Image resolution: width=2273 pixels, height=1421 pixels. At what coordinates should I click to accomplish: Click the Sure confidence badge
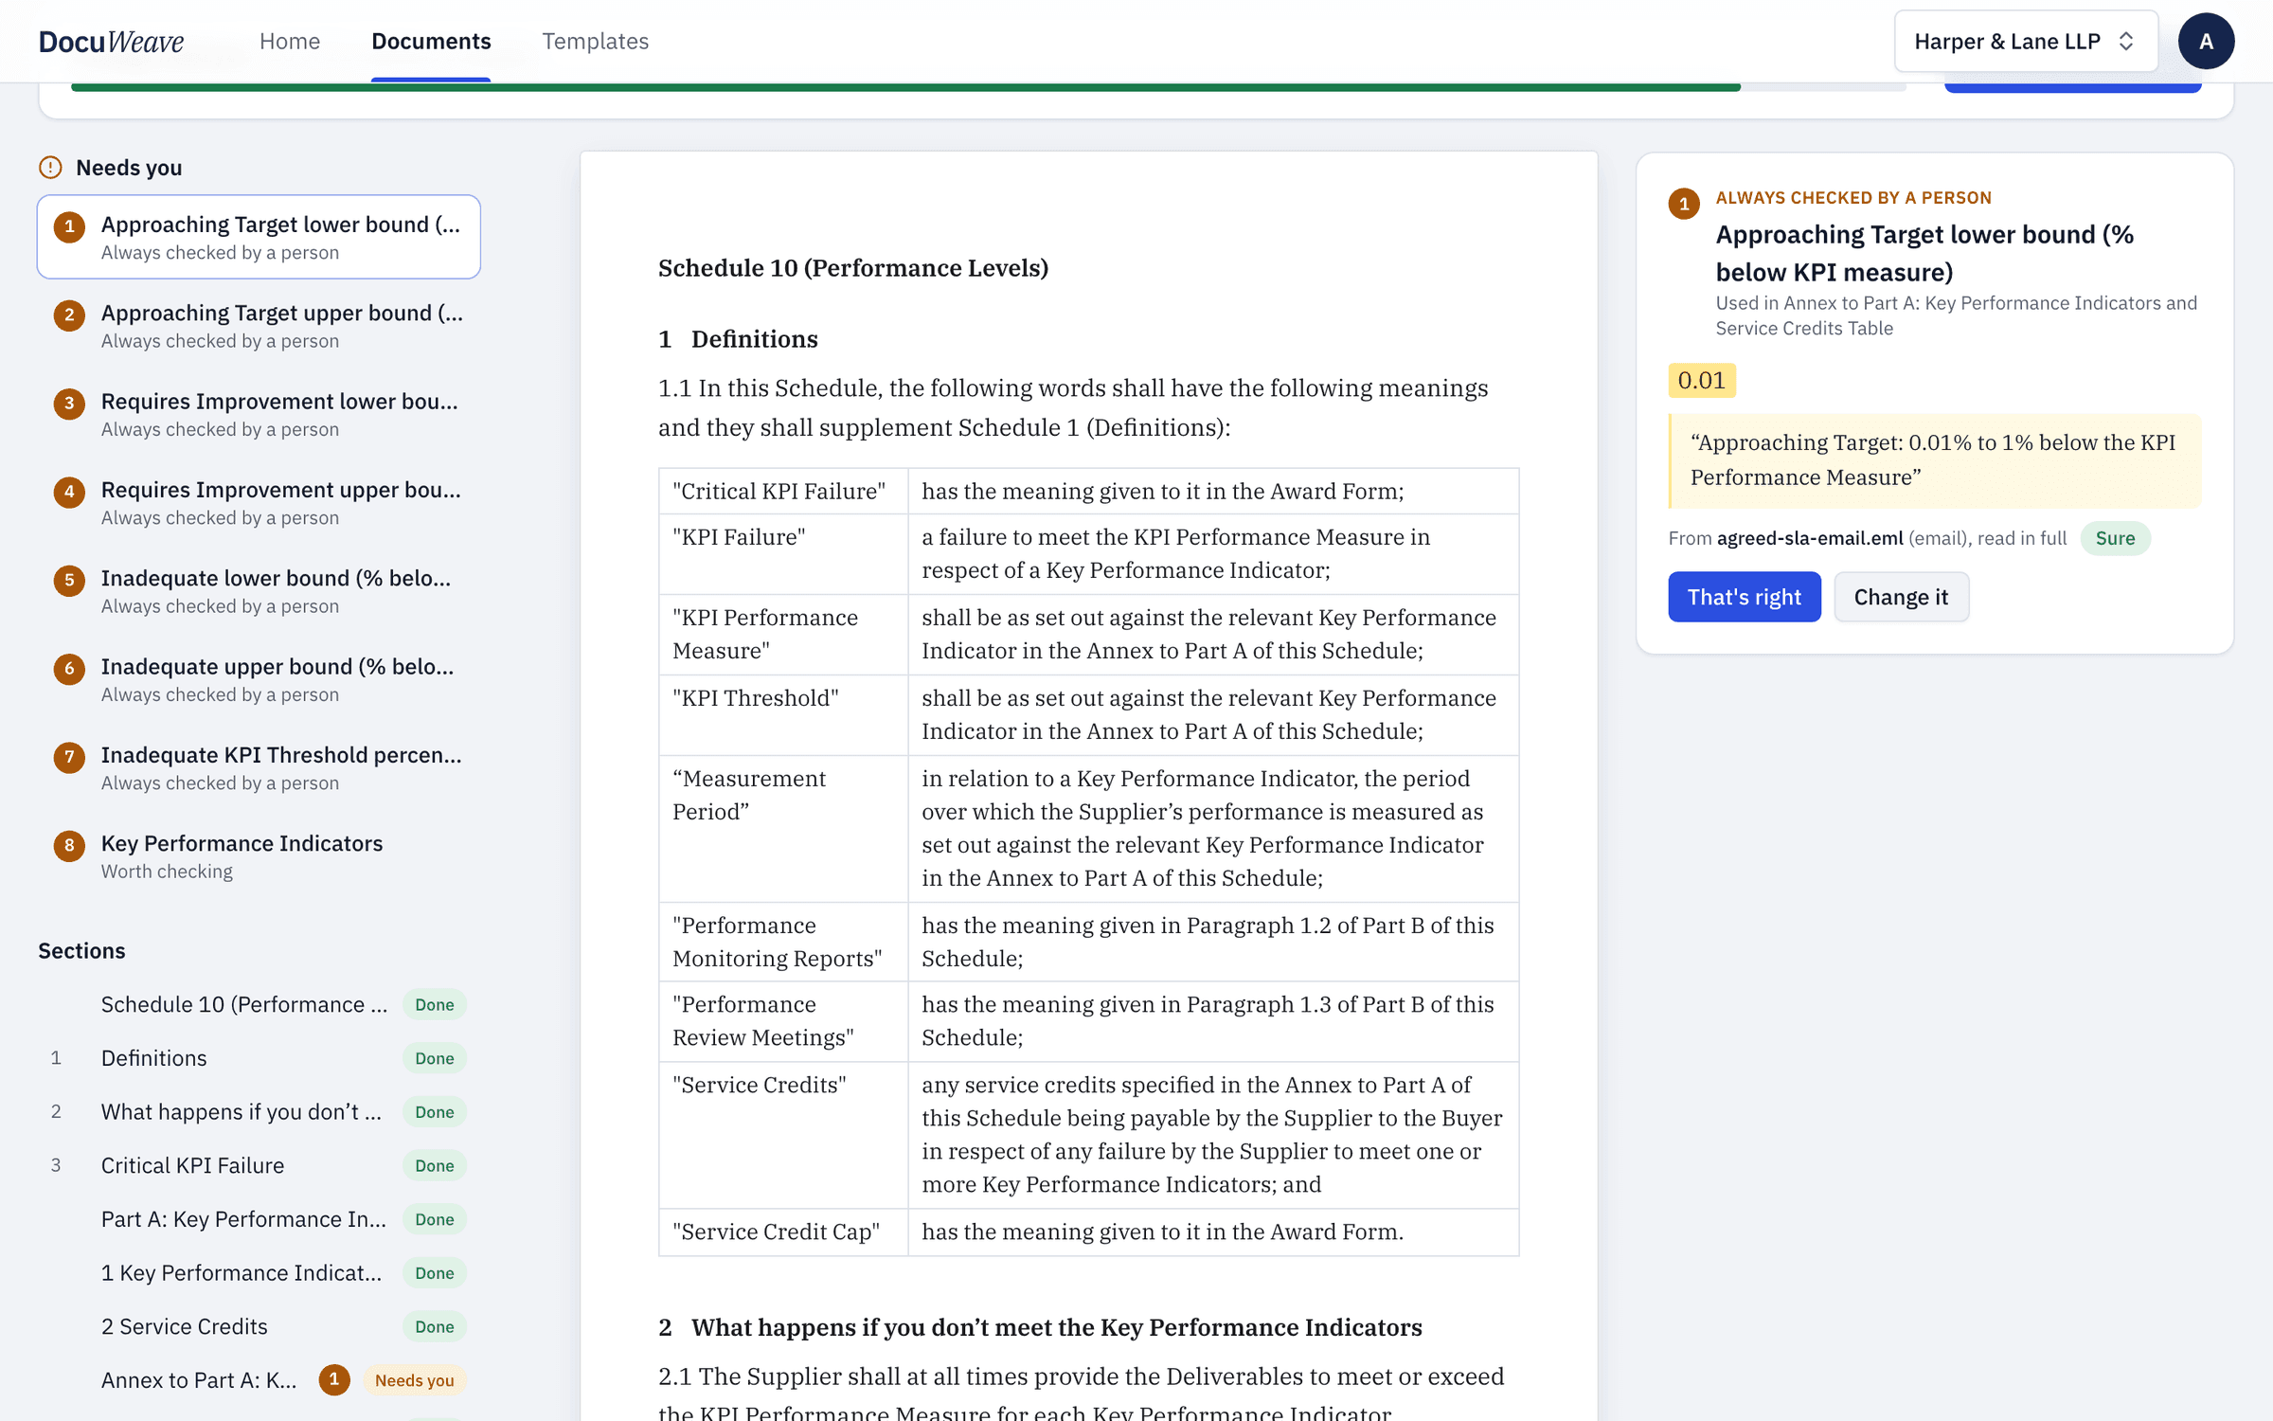(x=2115, y=538)
